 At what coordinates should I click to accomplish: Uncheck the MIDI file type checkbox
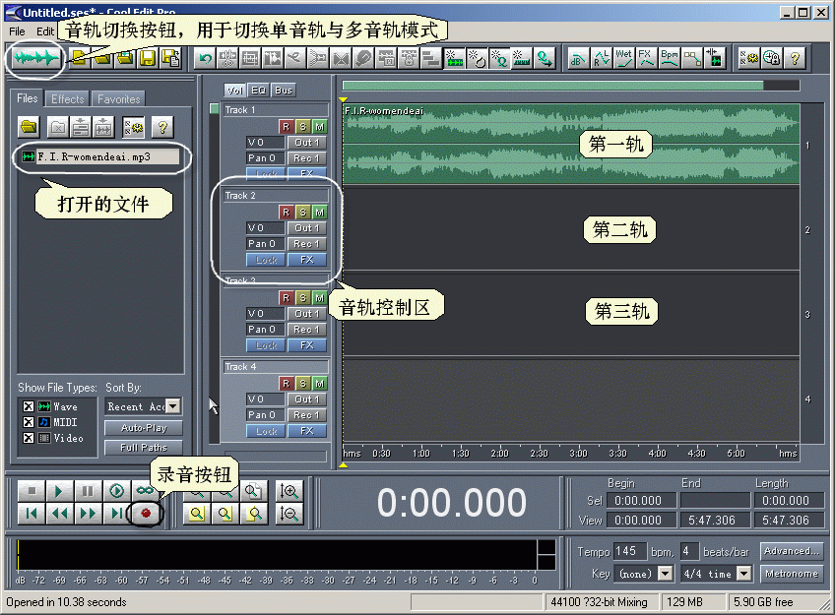coord(29,422)
